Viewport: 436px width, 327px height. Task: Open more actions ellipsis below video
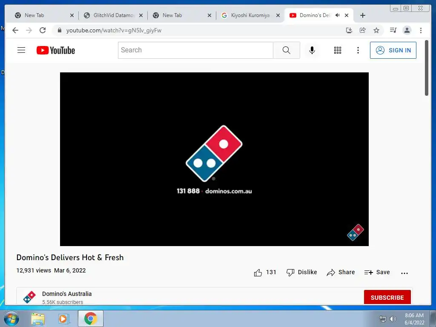pyautogui.click(x=404, y=273)
